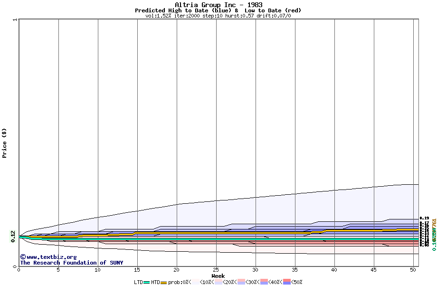Click the 'Week' x-axis label
437x285 pixels.
218,276
